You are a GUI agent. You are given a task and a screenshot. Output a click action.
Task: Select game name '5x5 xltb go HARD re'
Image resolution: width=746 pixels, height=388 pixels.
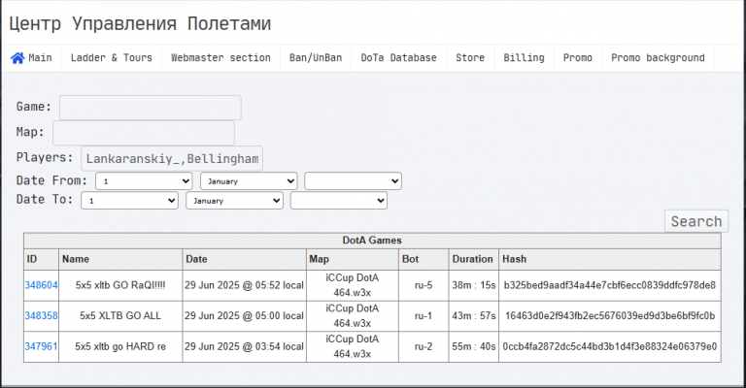click(120, 346)
